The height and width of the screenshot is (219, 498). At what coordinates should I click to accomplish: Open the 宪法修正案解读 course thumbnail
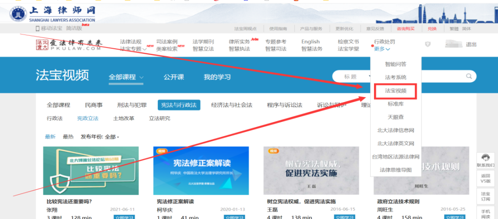click(201, 170)
